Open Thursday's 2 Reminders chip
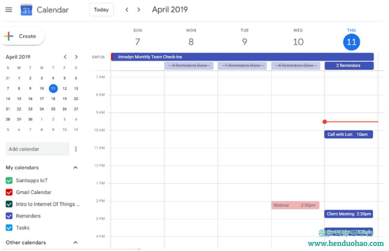The height and width of the screenshot is (251, 389). [349, 65]
